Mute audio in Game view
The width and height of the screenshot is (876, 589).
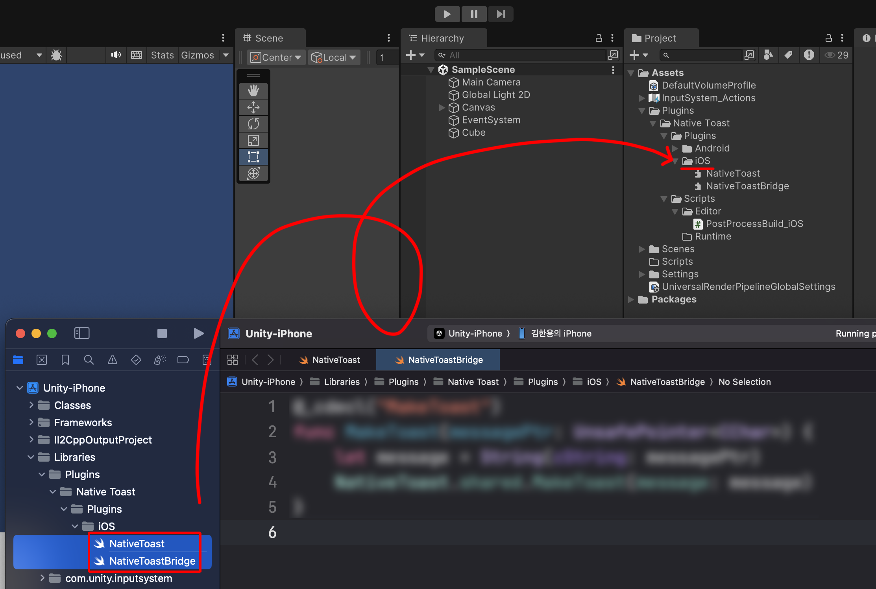116,55
